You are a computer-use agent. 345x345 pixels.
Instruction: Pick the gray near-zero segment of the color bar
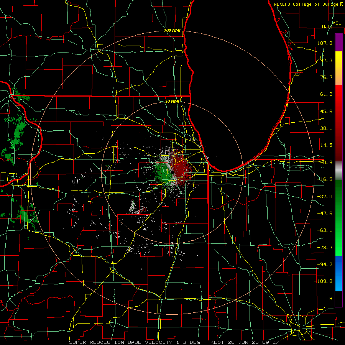[338, 171]
